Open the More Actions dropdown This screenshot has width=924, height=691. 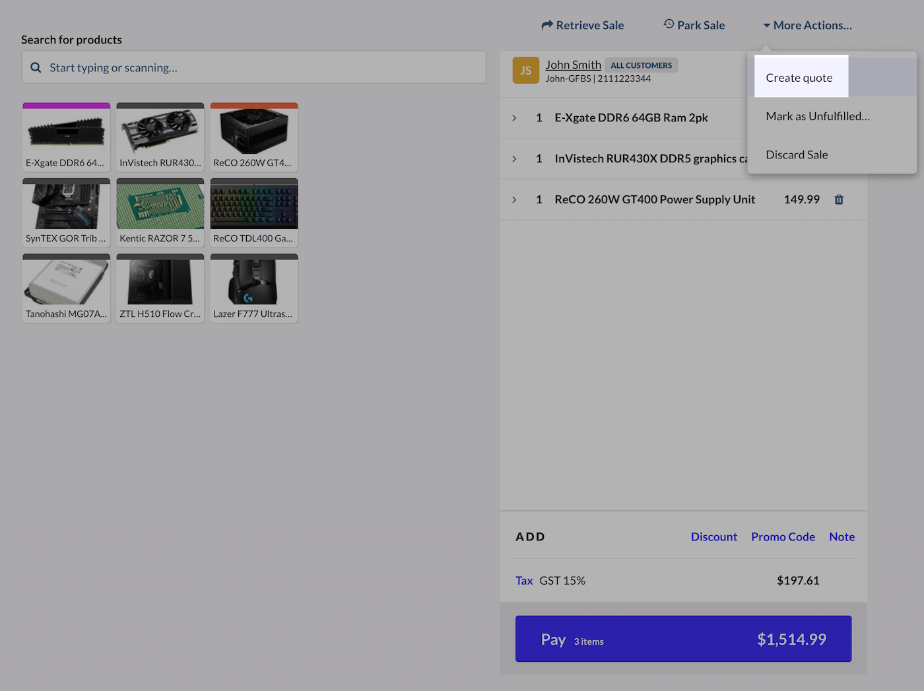coord(807,24)
